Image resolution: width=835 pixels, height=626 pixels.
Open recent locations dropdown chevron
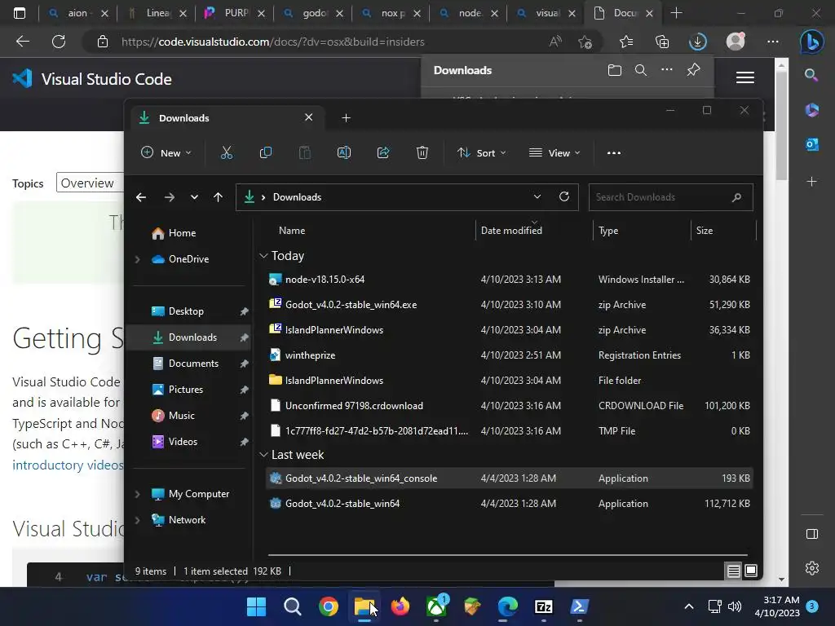(x=194, y=197)
